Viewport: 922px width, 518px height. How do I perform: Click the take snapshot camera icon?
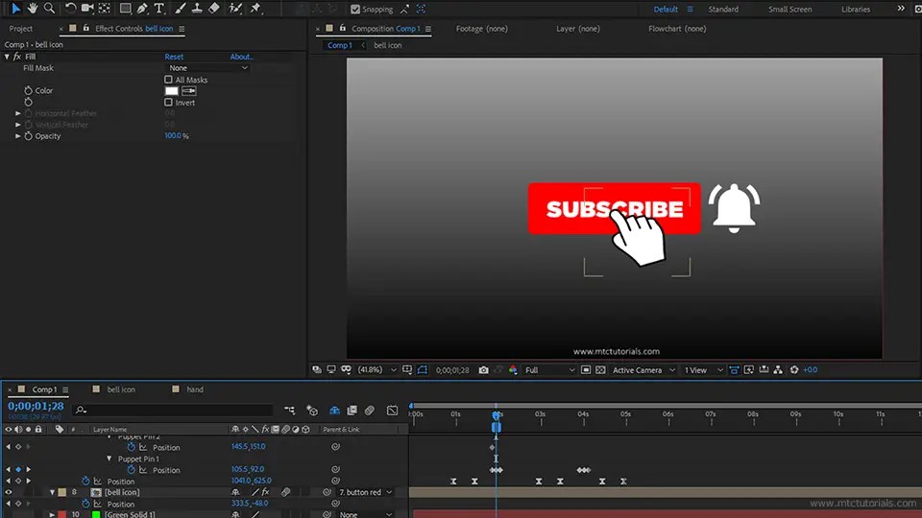(x=483, y=370)
